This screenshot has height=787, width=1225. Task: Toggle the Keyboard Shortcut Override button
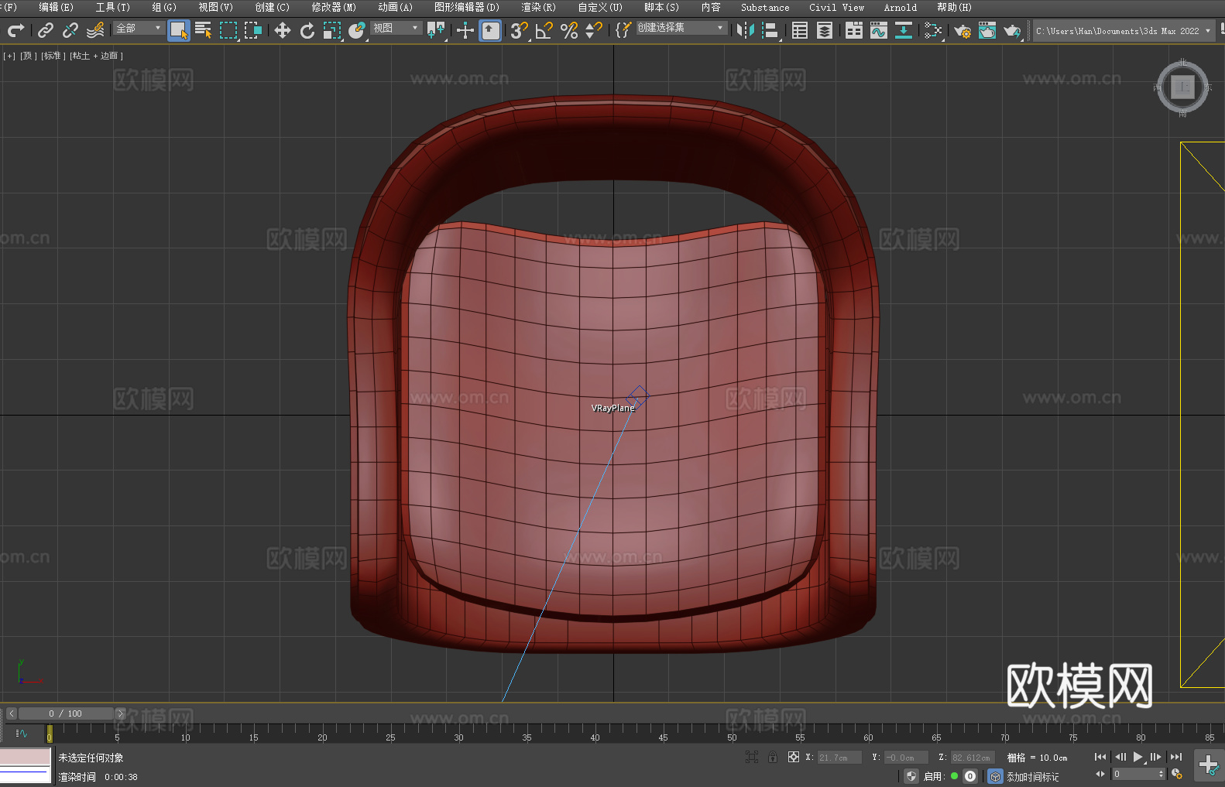coord(490,30)
